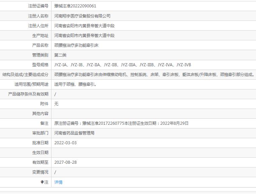Click the 注册人住所 address value
The image size is (256, 194).
(84, 26)
